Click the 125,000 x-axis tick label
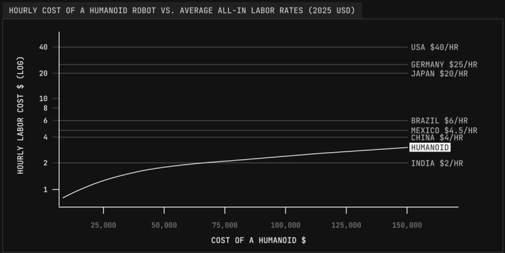The width and height of the screenshot is (505, 253). coord(346,225)
